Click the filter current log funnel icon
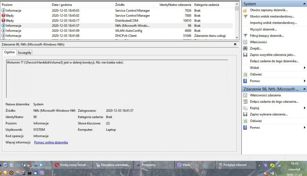The width and height of the screenshot is (307, 176). tap(245, 36)
